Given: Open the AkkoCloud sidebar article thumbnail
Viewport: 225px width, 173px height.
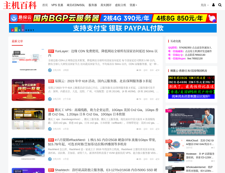Looking at the screenshot, I should [x=175, y=143].
